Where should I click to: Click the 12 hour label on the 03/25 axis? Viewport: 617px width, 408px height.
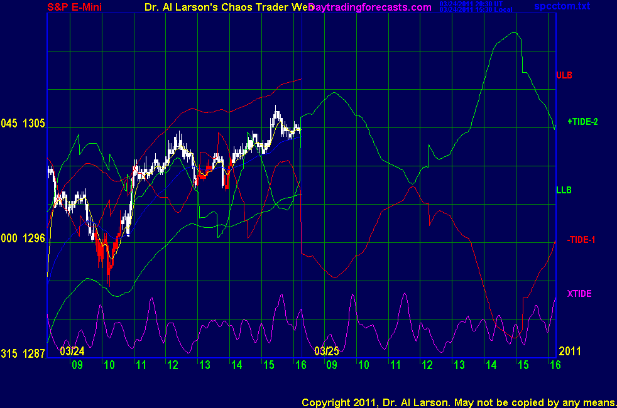click(427, 365)
